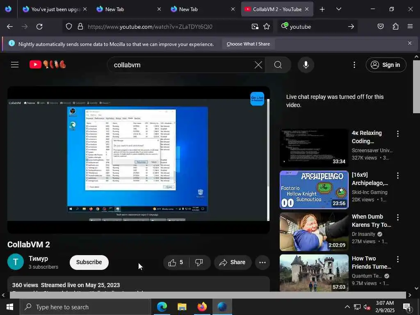This screenshot has height=315, width=420.
Task: Open more actions ellipsis below video
Action: 262,262
